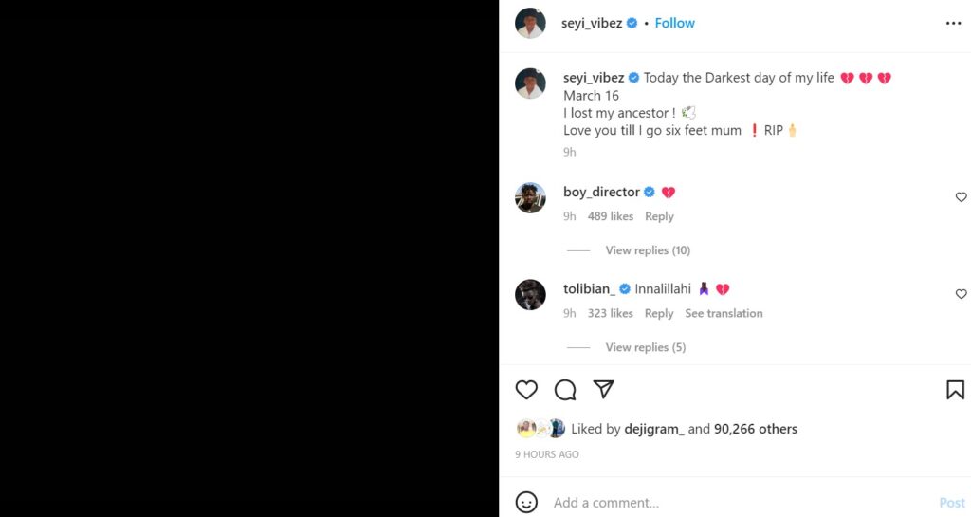Open the three-dot more options menu
This screenshot has width=971, height=517.
tap(953, 24)
